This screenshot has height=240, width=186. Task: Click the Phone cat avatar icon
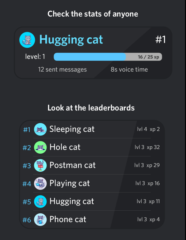40,219
